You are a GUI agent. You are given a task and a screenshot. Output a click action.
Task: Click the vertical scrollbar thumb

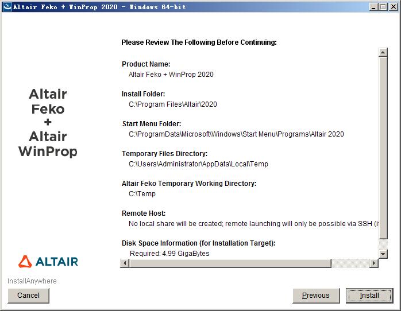coord(383,148)
